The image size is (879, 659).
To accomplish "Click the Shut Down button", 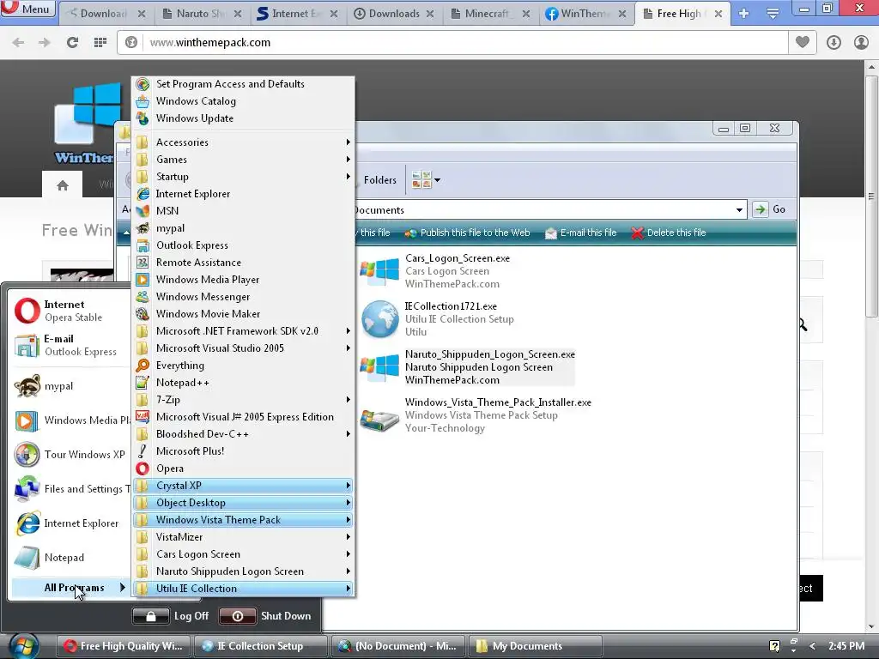I will (x=266, y=616).
